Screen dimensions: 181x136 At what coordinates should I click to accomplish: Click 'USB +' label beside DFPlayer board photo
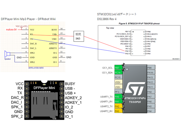[70, 93]
